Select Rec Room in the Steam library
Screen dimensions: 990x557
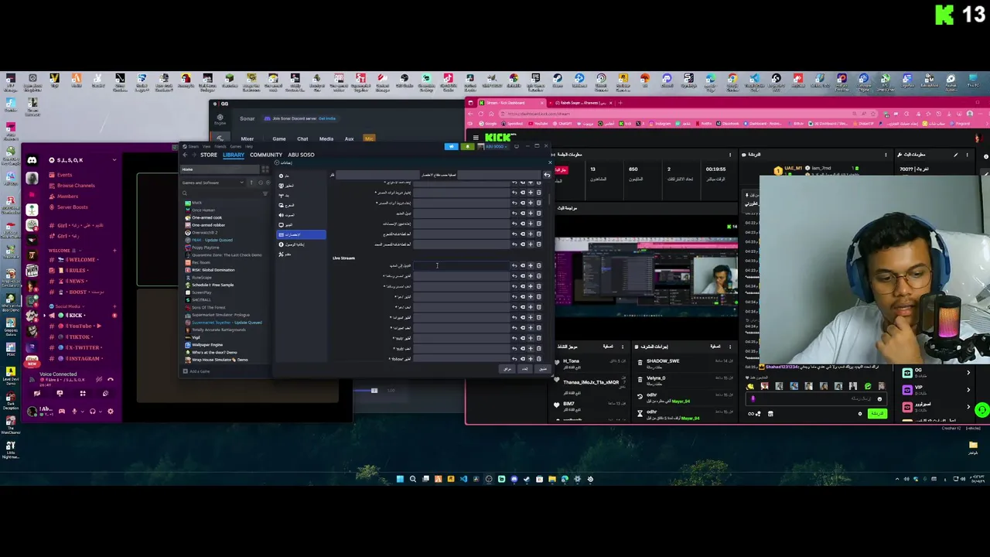pyautogui.click(x=200, y=262)
